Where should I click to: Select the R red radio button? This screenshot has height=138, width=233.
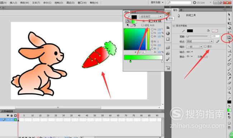tap(152, 41)
